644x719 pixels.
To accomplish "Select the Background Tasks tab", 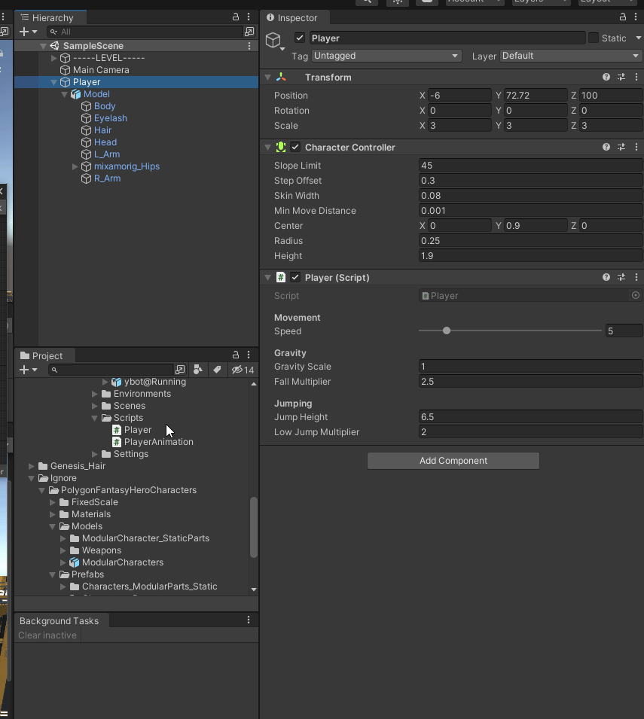I will click(x=61, y=621).
